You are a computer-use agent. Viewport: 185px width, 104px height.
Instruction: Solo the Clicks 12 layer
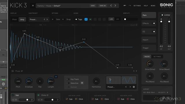39,100
